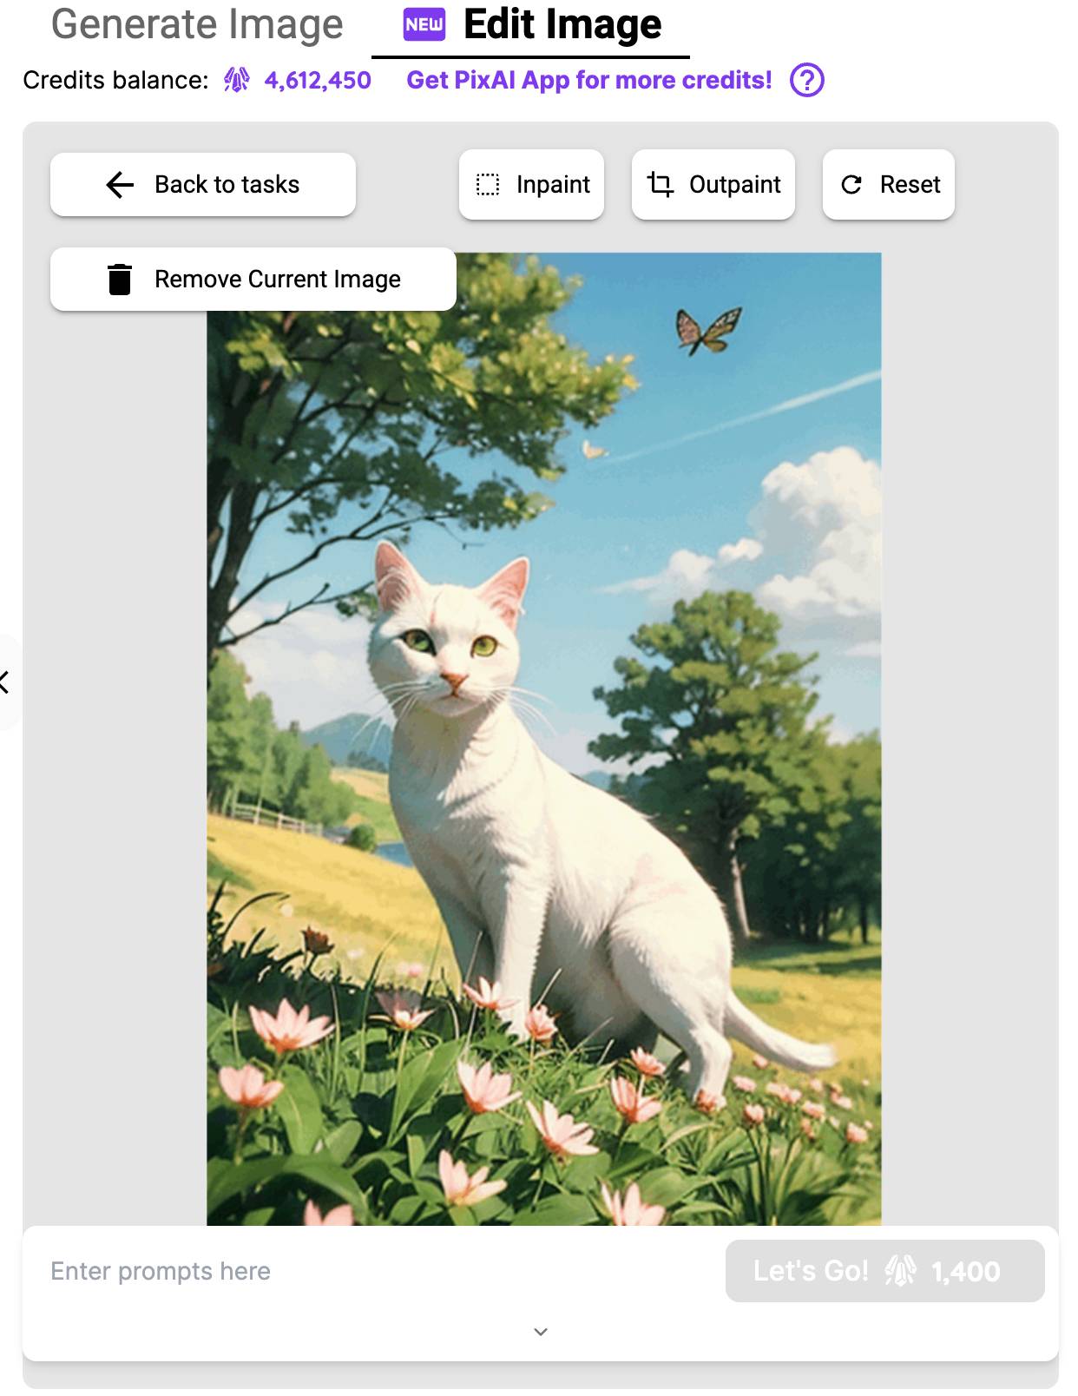Image resolution: width=1078 pixels, height=1396 pixels.
Task: Open the Get PixAI App for more credits link
Action: [x=588, y=80]
